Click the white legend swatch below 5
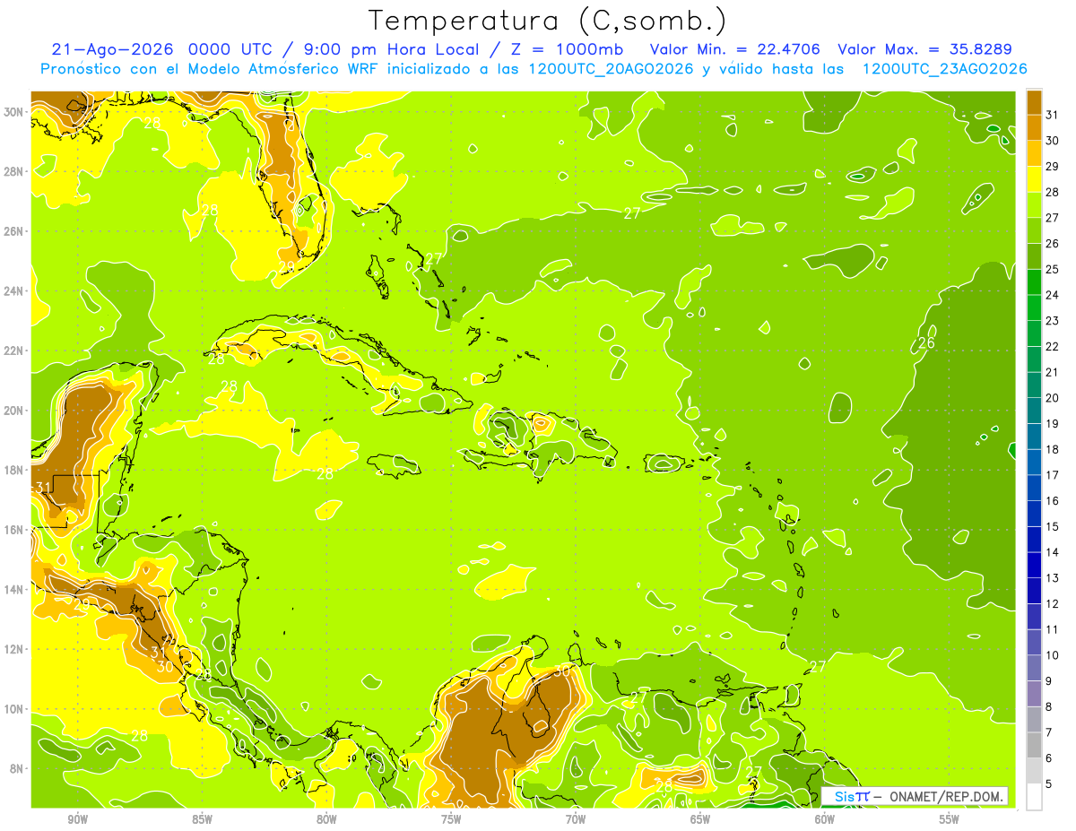The height and width of the screenshot is (831, 1076). [1034, 797]
